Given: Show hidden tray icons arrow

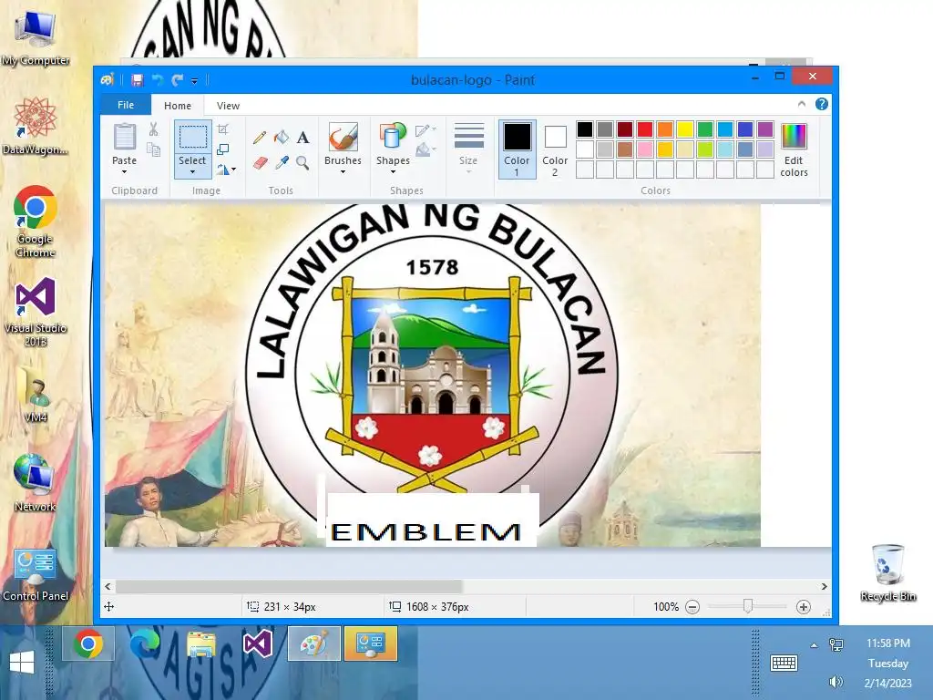Looking at the screenshot, I should (814, 645).
